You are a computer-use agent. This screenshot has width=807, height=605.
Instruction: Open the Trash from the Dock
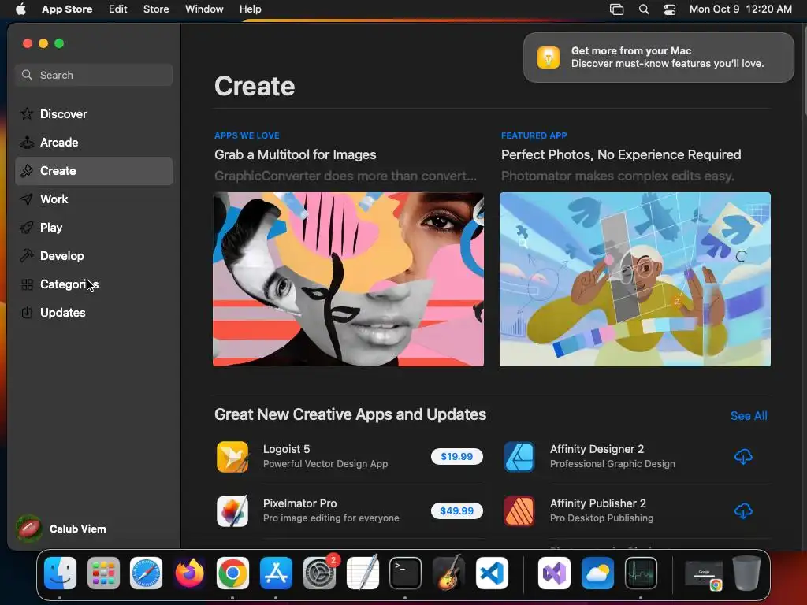[747, 573]
